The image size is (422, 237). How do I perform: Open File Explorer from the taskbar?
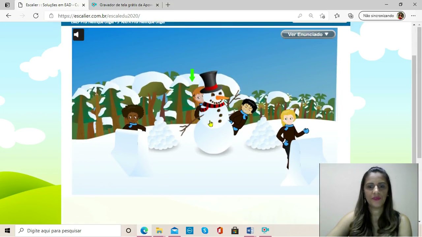(x=159, y=231)
